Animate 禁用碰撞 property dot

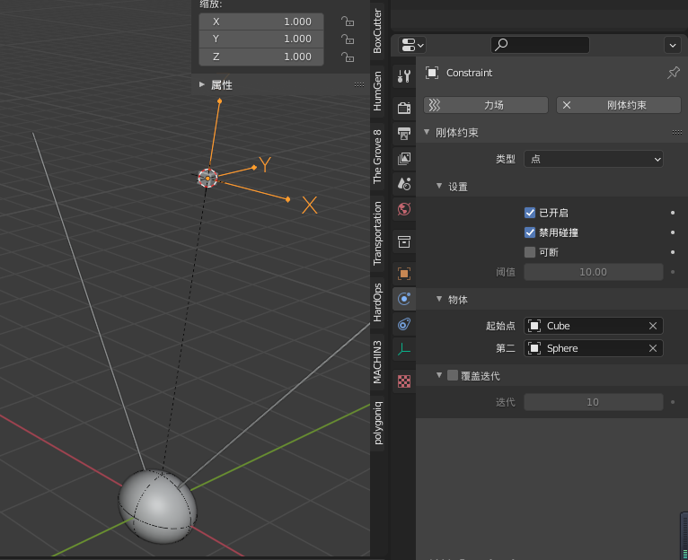pyautogui.click(x=673, y=232)
